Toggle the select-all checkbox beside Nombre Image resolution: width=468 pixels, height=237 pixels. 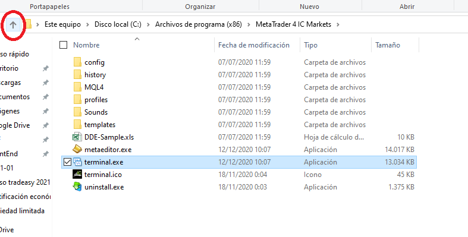pos(63,45)
